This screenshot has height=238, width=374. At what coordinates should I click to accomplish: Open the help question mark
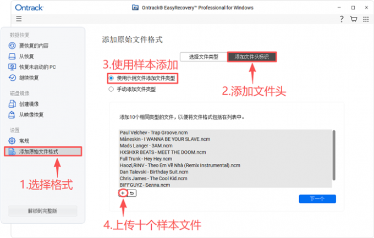pyautogui.click(x=342, y=19)
